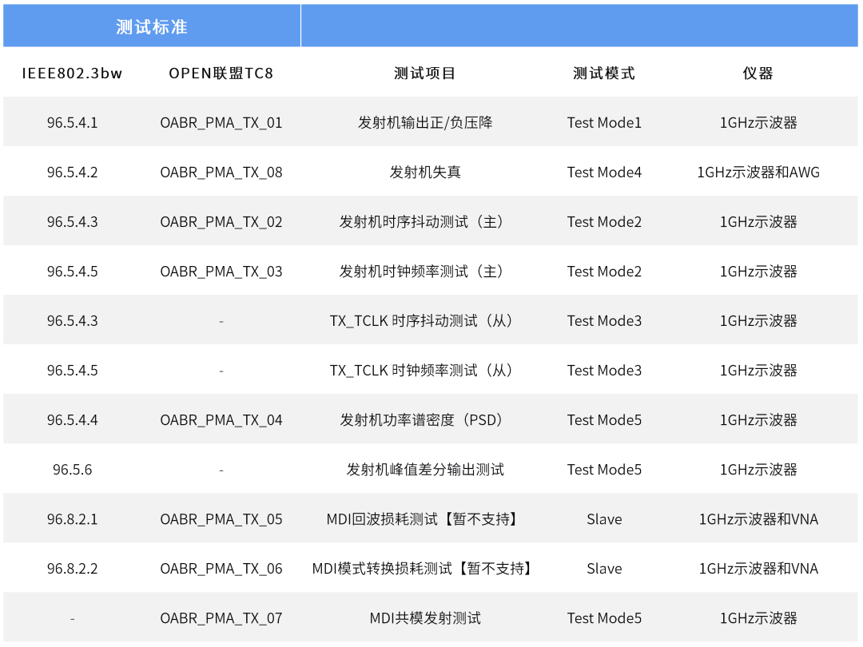863x647 pixels.
Task: Select cell 96.8.2.2
Action: click(72, 569)
